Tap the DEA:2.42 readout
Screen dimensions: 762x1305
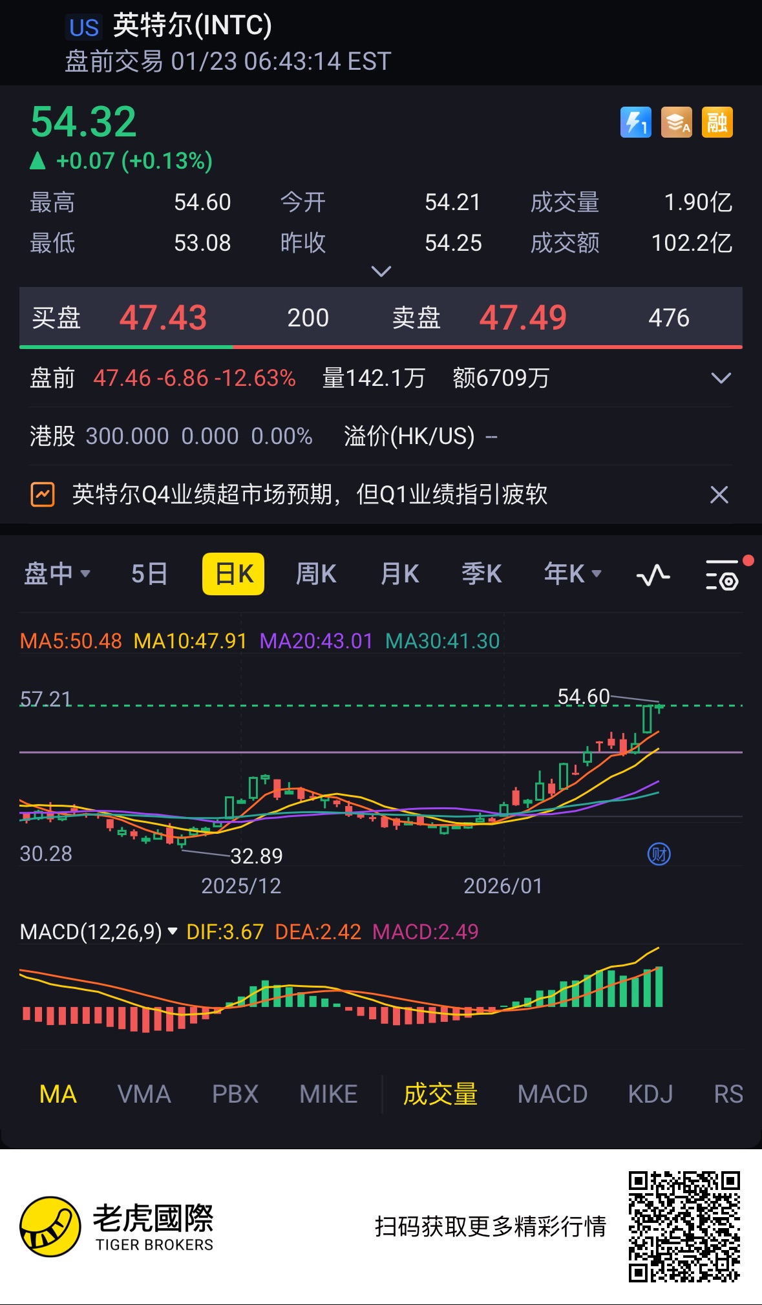(318, 931)
